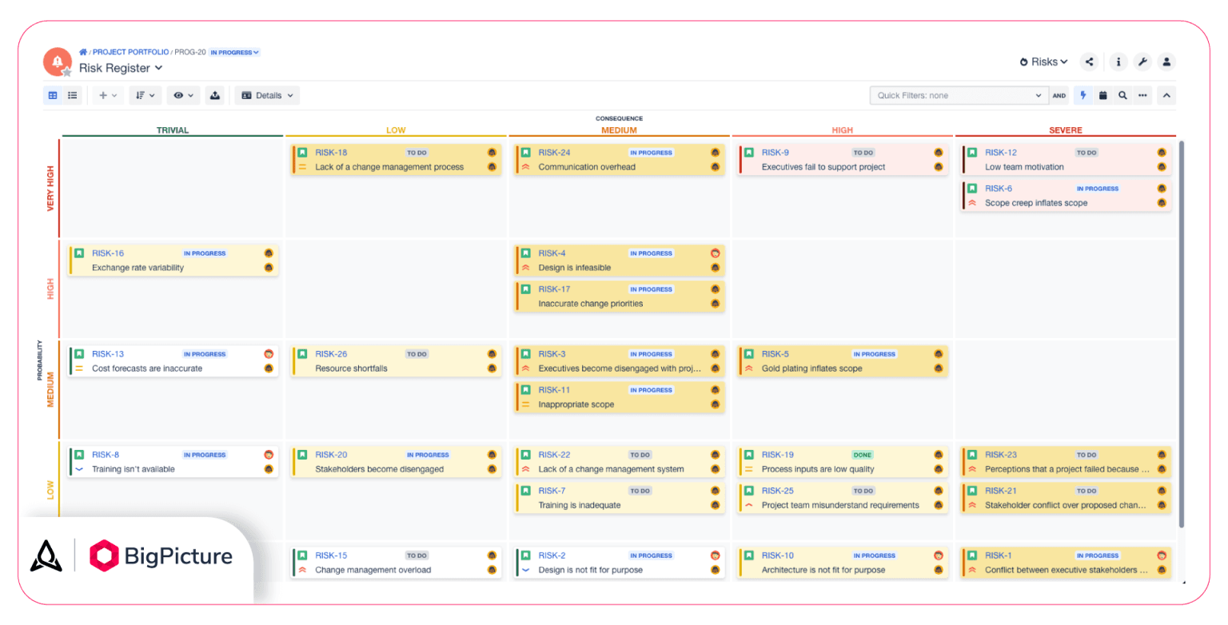Click the vertical scrollbar of risk matrix
Screen dimensions: 1228x625
coord(1181,334)
